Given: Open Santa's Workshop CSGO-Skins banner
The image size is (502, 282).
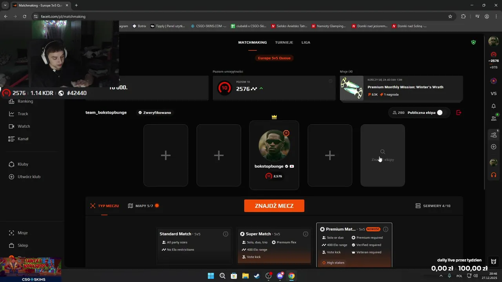Looking at the screenshot, I should pos(31,269).
